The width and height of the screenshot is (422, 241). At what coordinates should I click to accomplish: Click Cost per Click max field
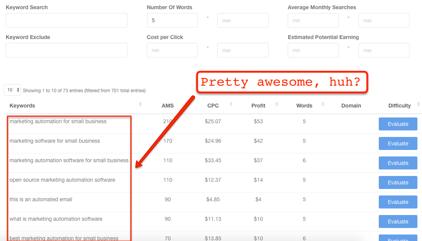click(x=243, y=50)
